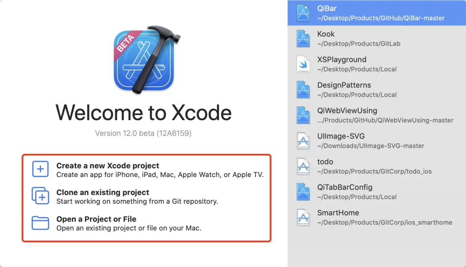Viewport: 466px width, 267px height.
Task: Click the DesignPatterns project file icon
Action: pyautogui.click(x=303, y=89)
